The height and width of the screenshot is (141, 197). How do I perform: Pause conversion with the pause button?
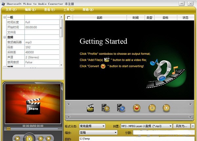(x=152, y=108)
